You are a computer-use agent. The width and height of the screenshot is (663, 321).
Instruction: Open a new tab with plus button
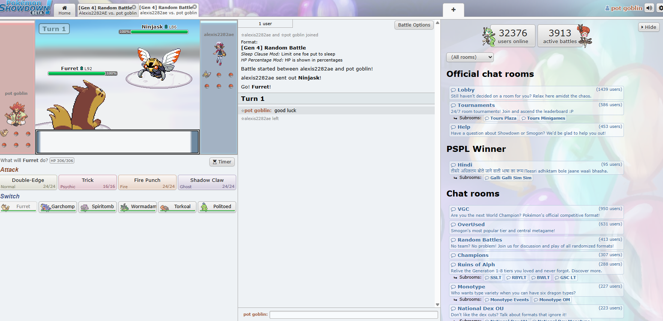453,10
